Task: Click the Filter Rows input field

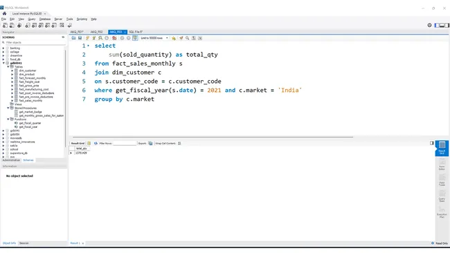Action: click(125, 143)
